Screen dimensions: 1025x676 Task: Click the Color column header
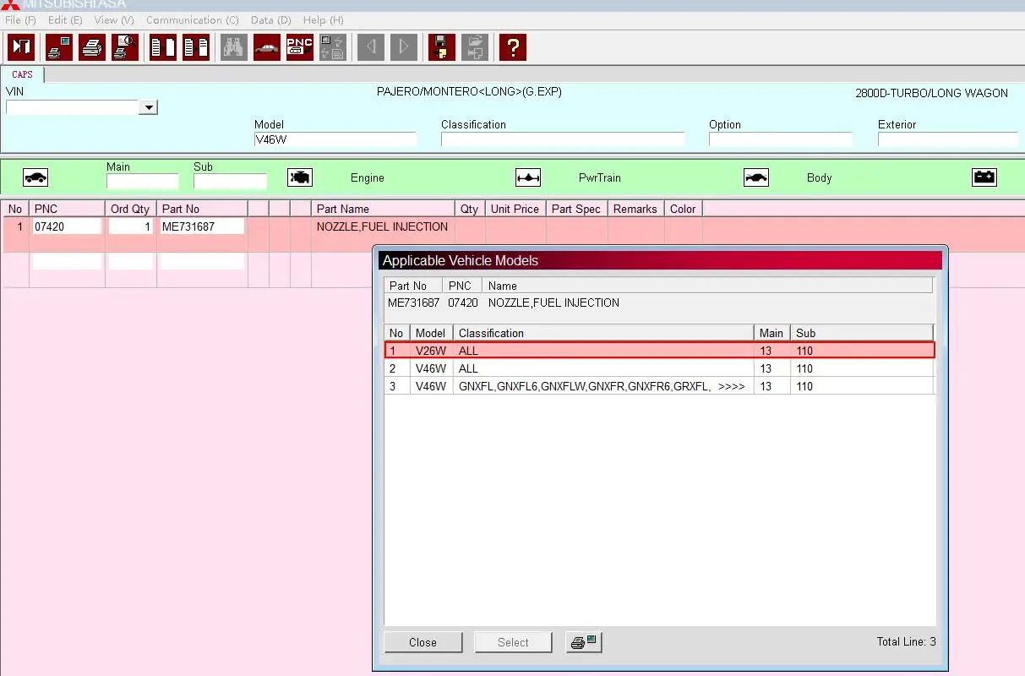683,209
